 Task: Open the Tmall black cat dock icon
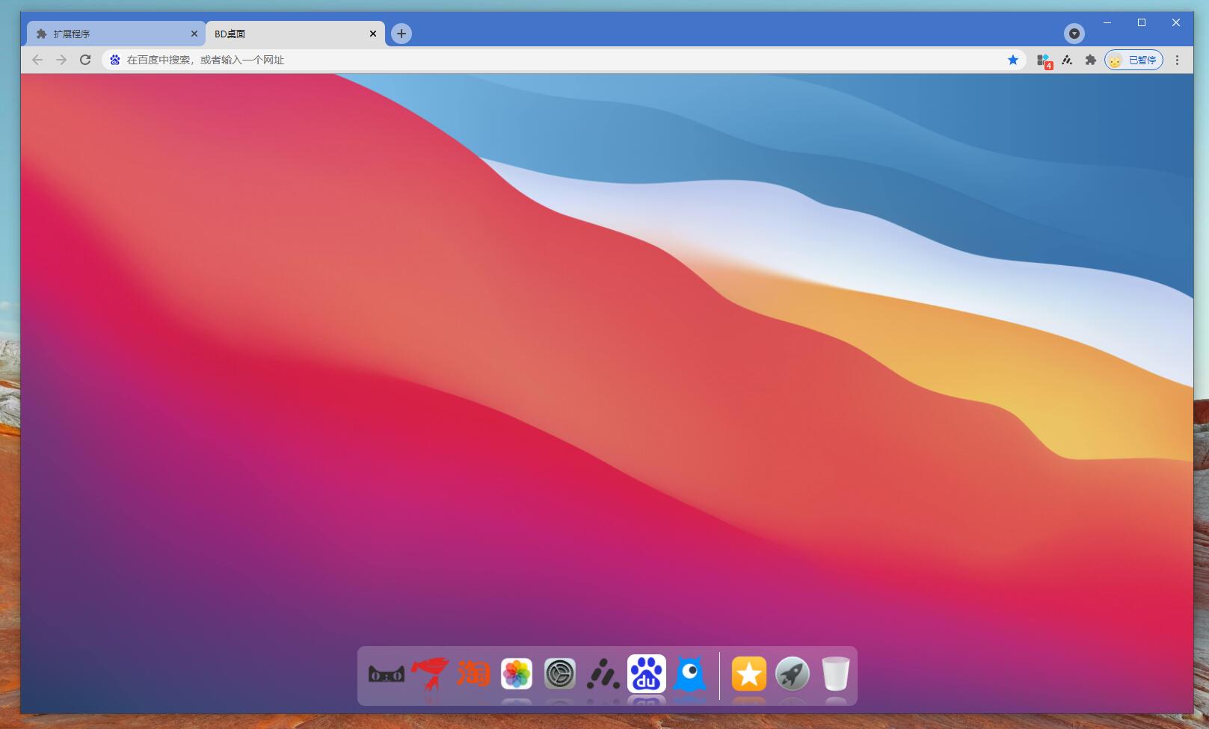tap(386, 675)
